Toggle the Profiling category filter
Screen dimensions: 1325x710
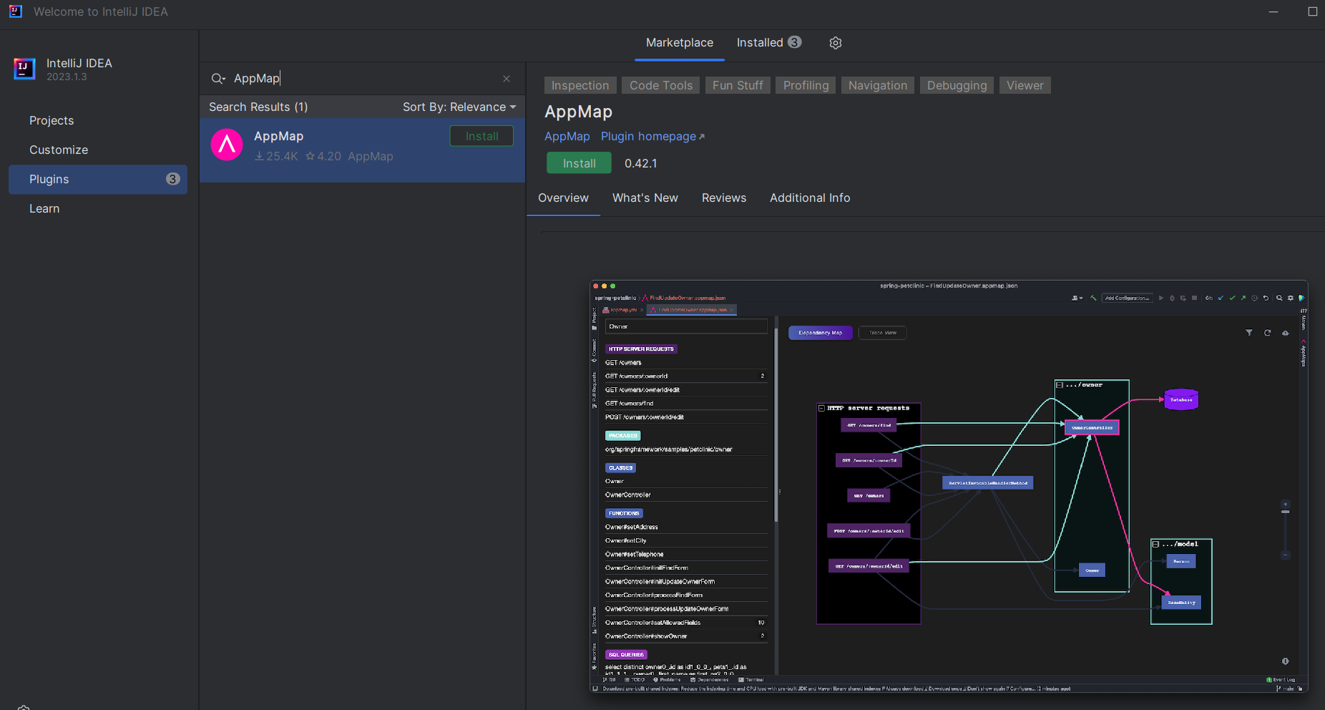804,85
